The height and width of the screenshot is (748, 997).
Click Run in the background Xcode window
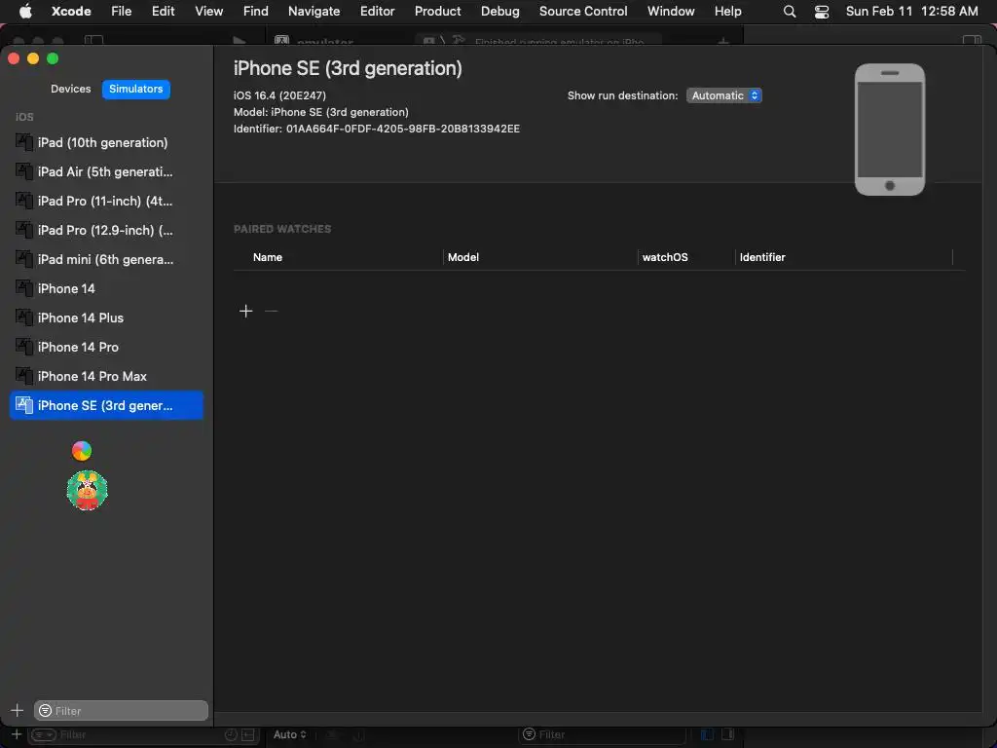[240, 41]
